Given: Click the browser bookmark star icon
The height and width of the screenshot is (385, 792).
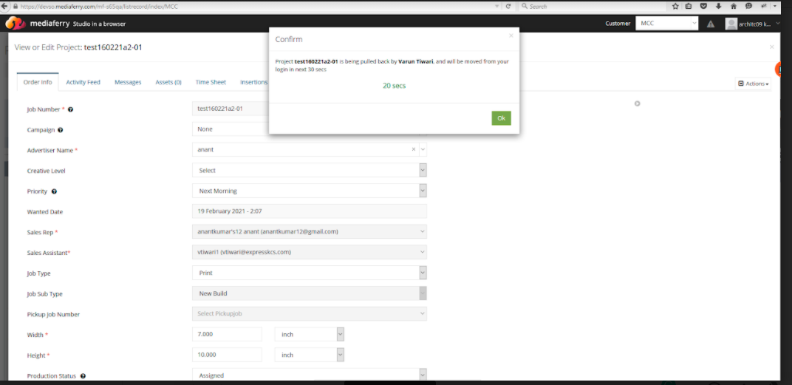Looking at the screenshot, I should pyautogui.click(x=675, y=6).
